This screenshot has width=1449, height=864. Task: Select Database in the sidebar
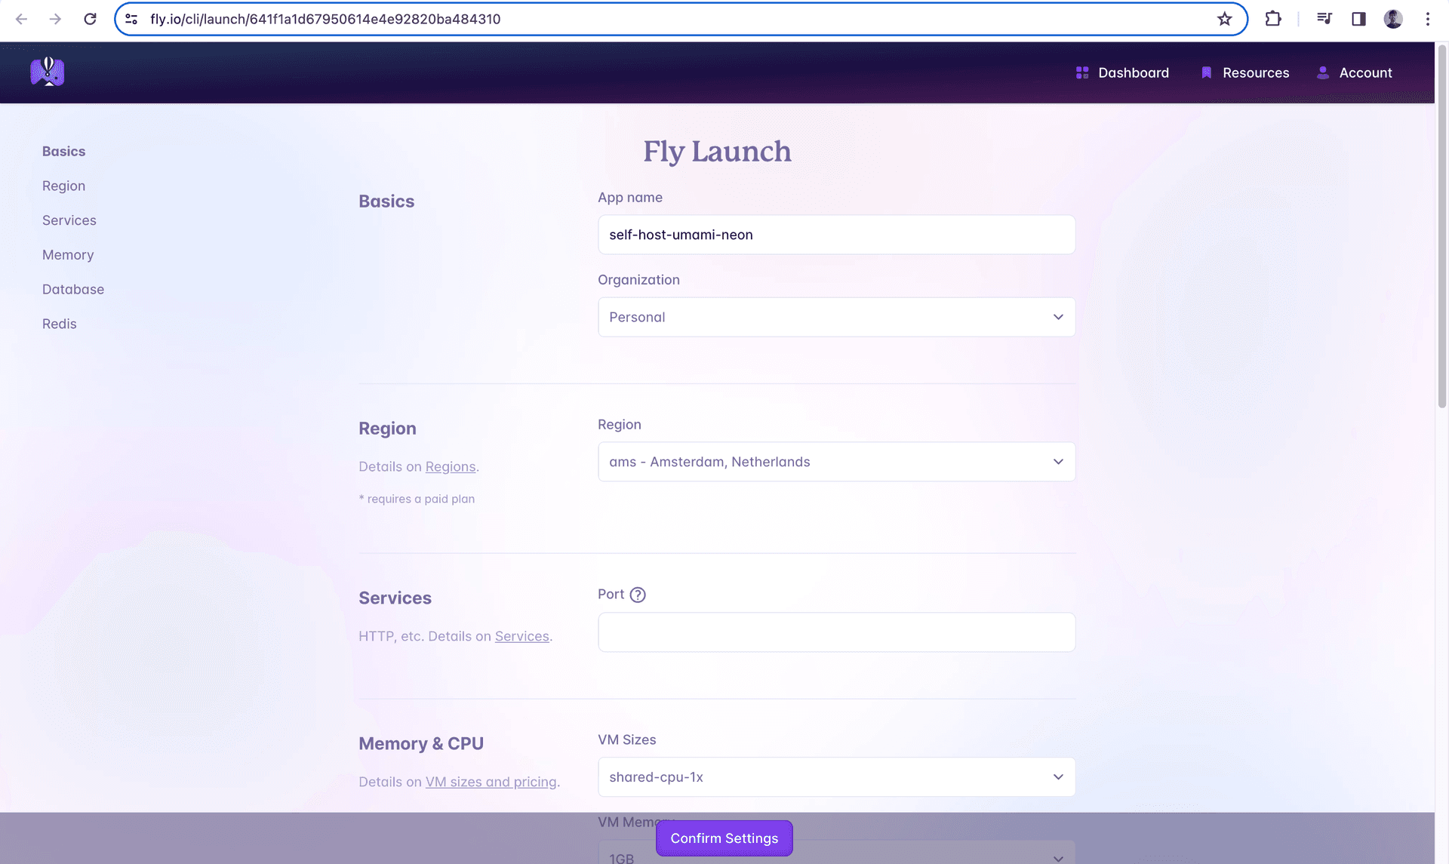point(73,289)
